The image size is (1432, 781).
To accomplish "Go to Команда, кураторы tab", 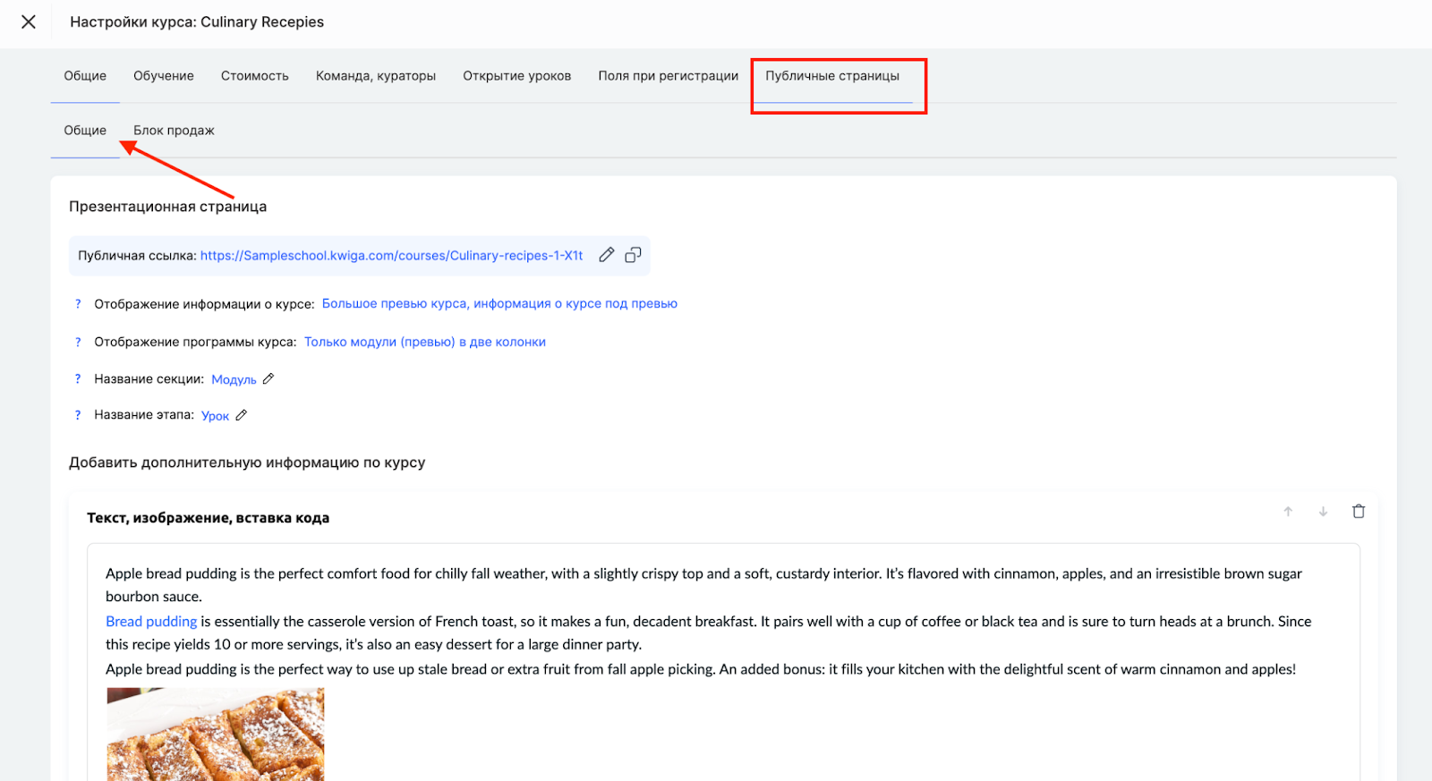I will [x=375, y=76].
